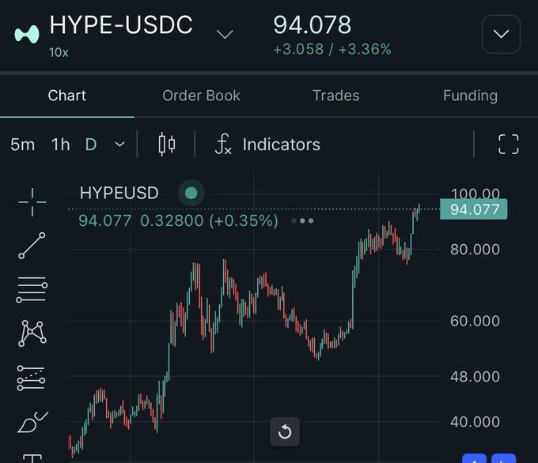Image resolution: width=538 pixels, height=463 pixels.
Task: Click the HYPEUSD symbol legend label
Action: pyautogui.click(x=119, y=193)
